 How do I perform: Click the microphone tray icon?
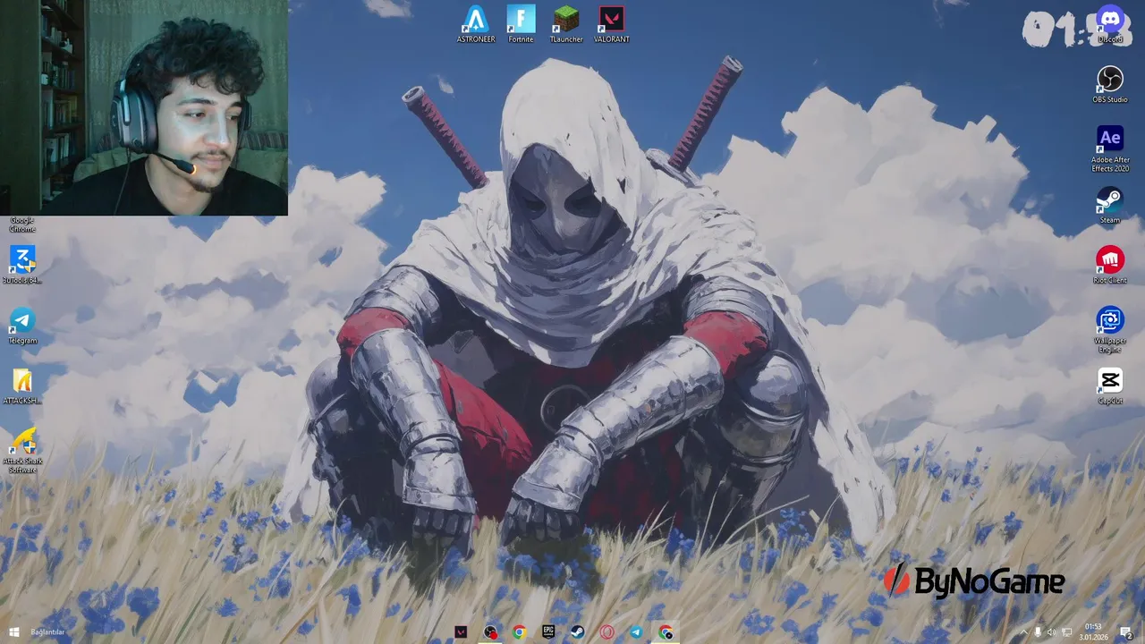(x=1038, y=632)
